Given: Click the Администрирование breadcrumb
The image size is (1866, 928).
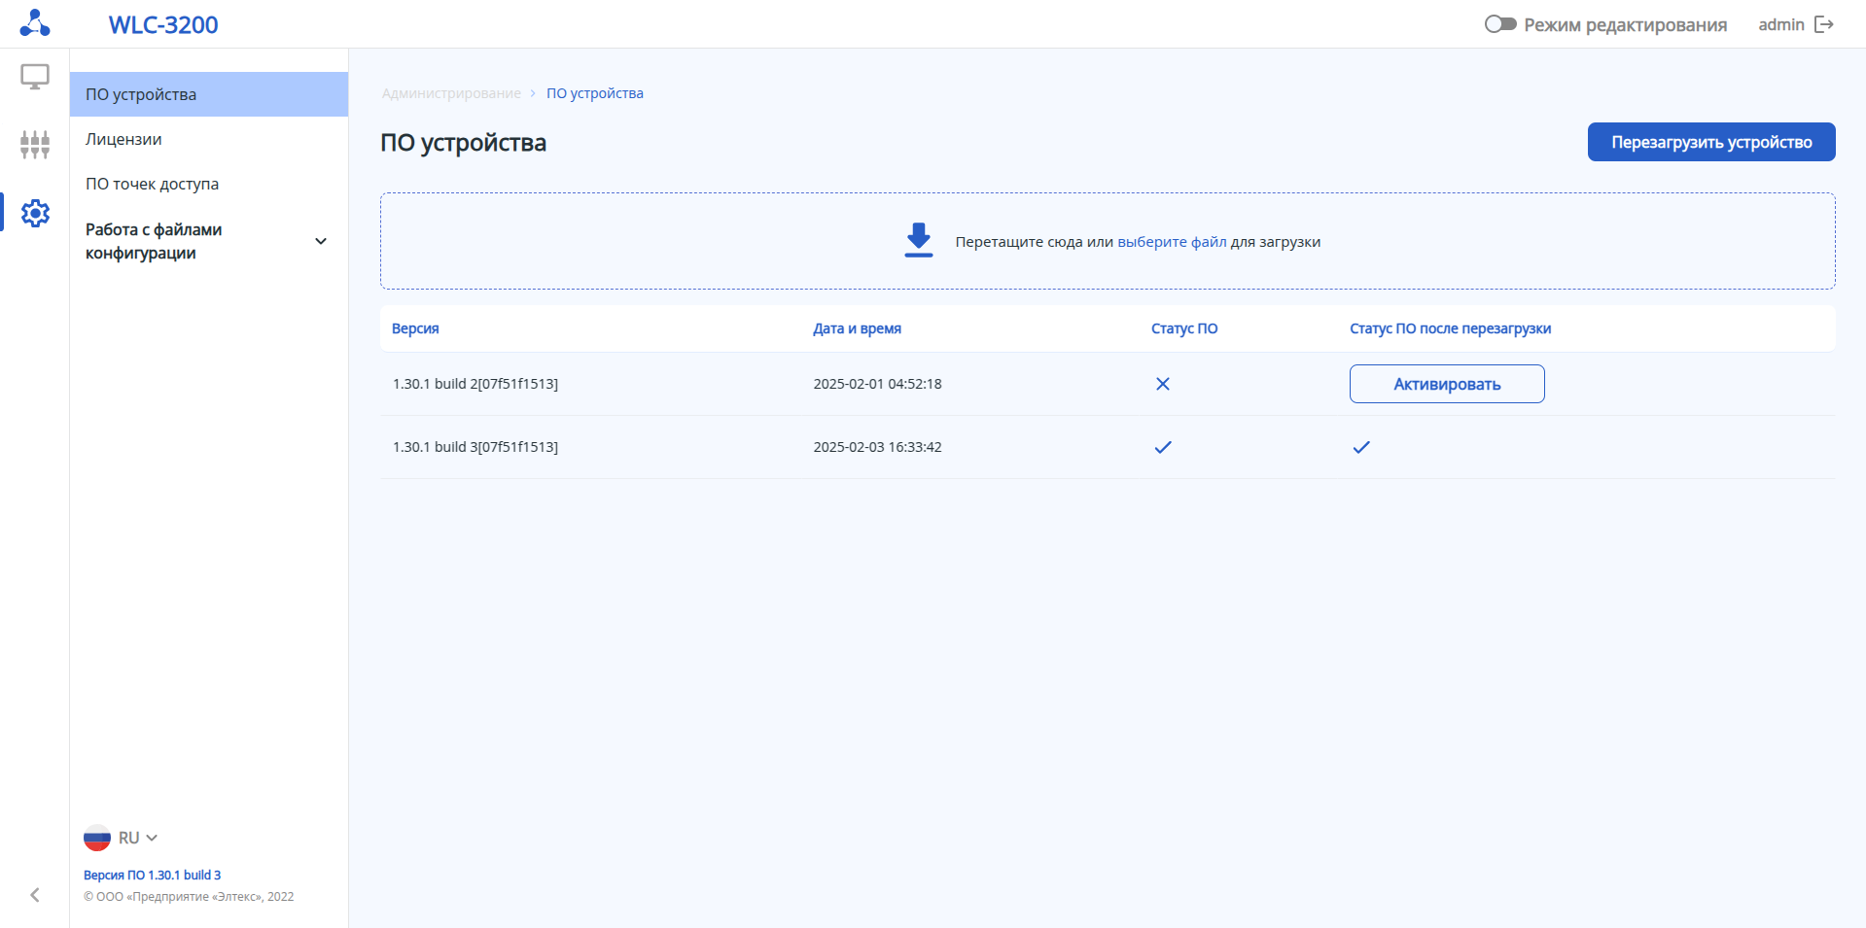Looking at the screenshot, I should 451,93.
